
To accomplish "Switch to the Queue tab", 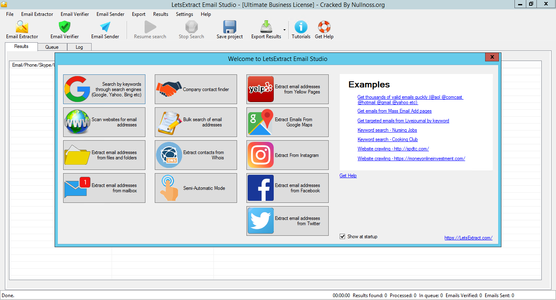I will coord(52,47).
